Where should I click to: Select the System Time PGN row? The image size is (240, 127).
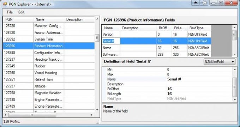click(49, 39)
